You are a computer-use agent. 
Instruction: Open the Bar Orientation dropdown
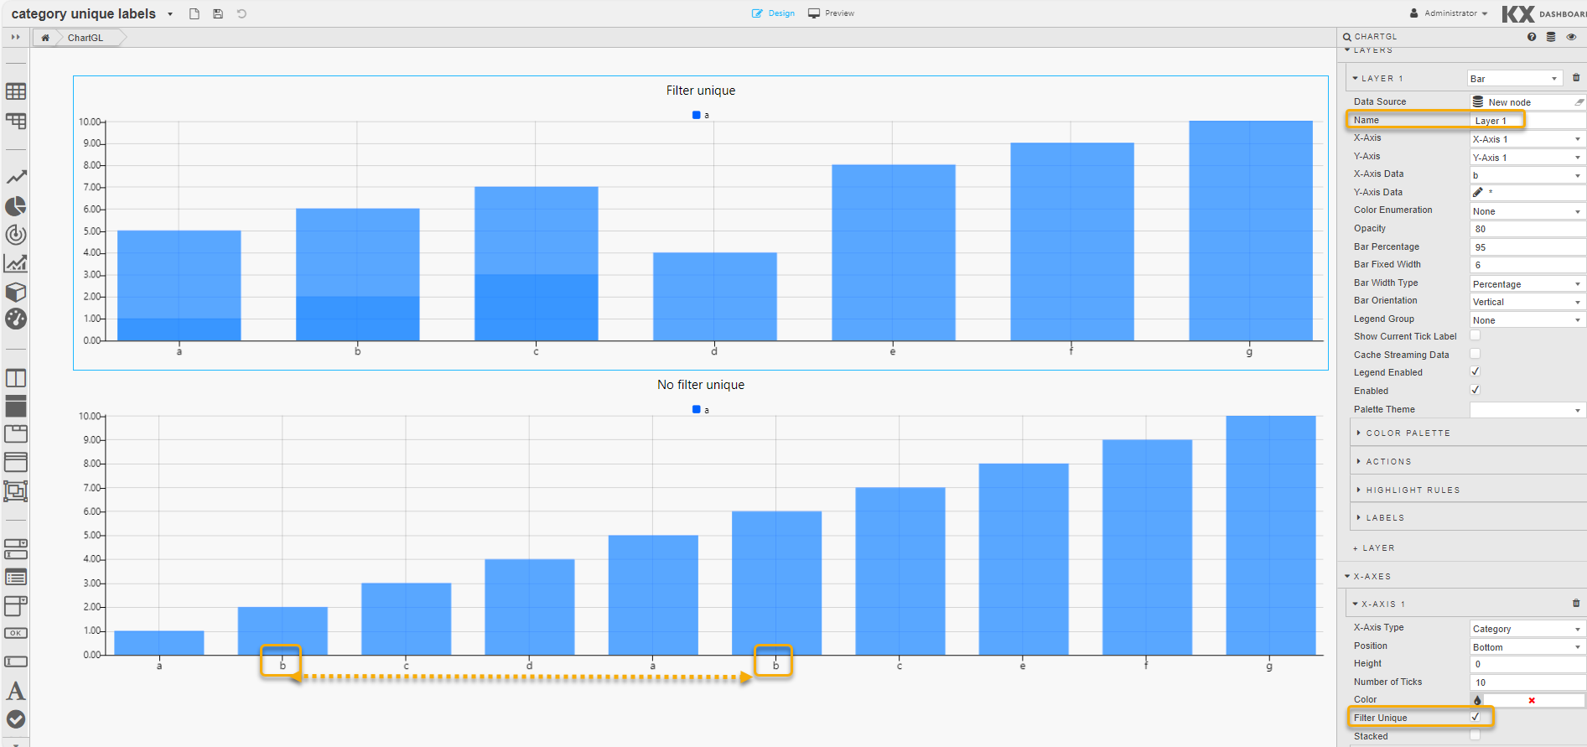click(x=1527, y=302)
